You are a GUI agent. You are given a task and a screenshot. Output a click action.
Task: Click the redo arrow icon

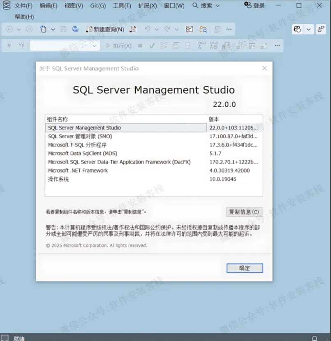[167, 29]
